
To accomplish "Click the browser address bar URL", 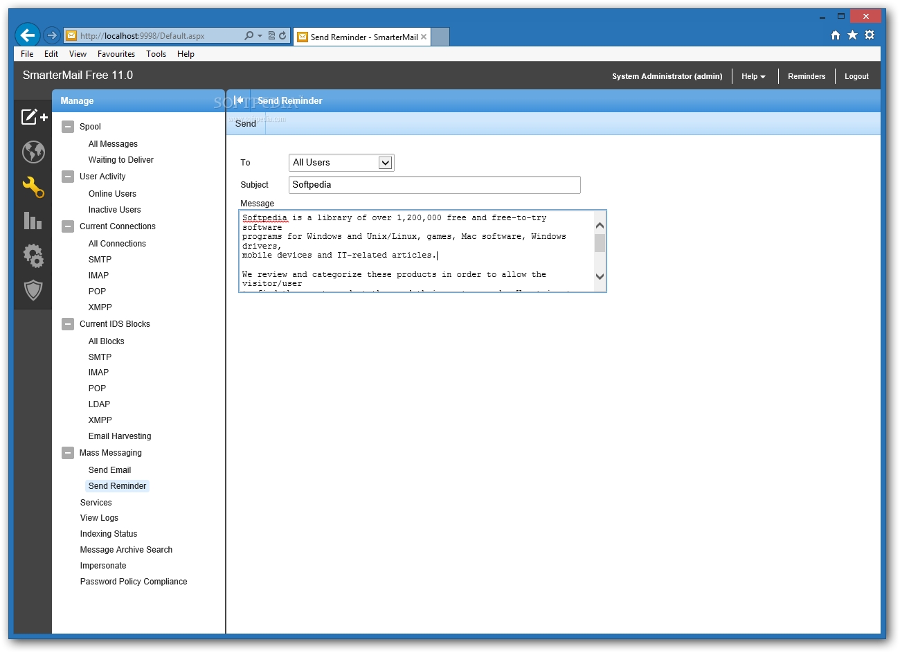I will coord(143,36).
